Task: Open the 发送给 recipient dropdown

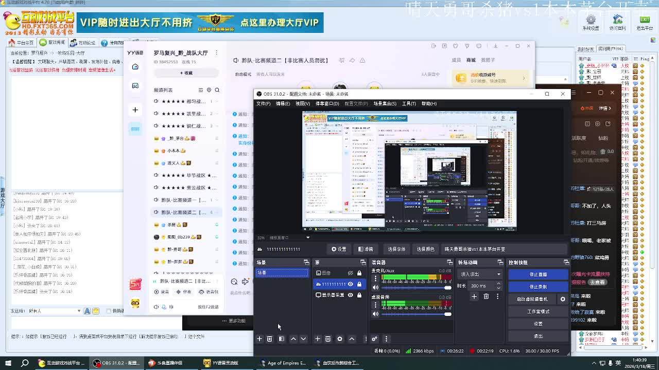Action: [x=79, y=311]
